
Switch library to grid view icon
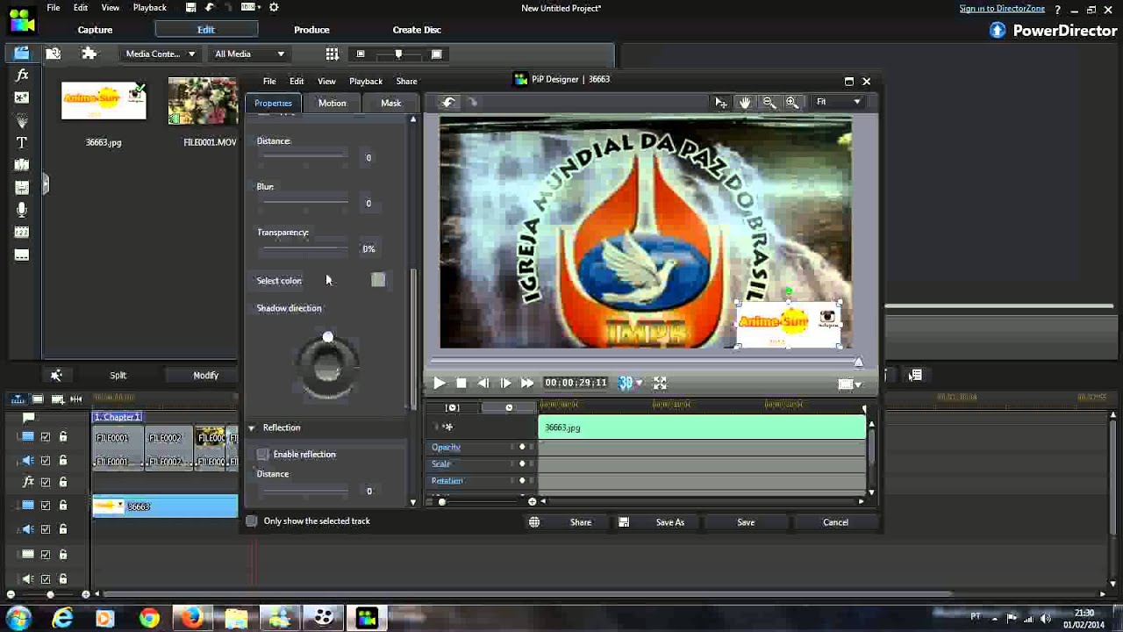tap(332, 54)
